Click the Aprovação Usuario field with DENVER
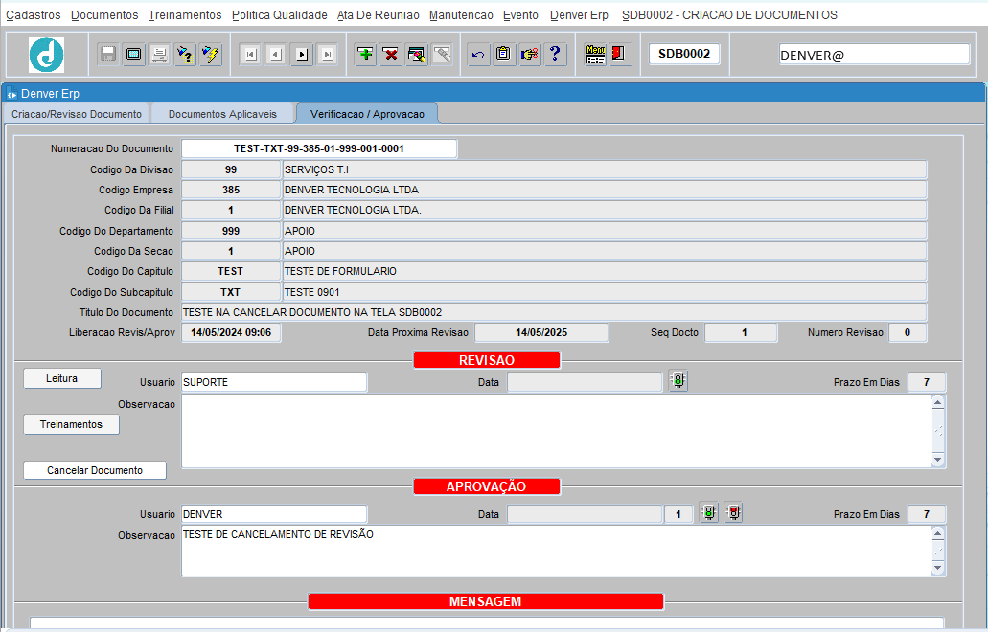The image size is (988, 632). [274, 514]
